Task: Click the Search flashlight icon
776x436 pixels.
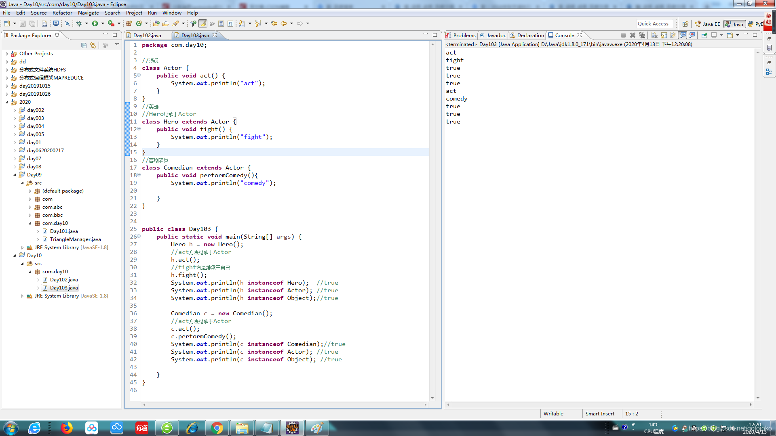Action: pos(175,23)
